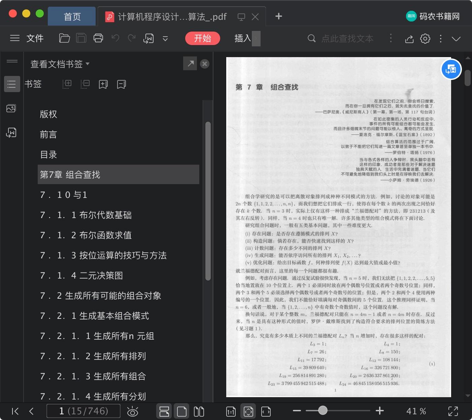Click the PDF convert icon in toolbar
472x420 pixels.
tap(148, 38)
